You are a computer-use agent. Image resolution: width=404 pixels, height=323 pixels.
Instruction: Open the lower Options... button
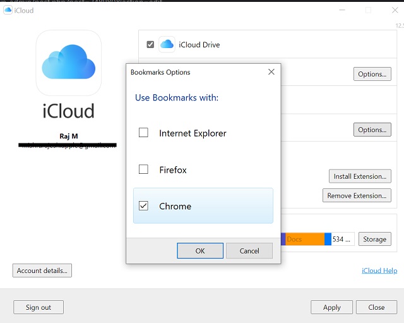pyautogui.click(x=372, y=130)
